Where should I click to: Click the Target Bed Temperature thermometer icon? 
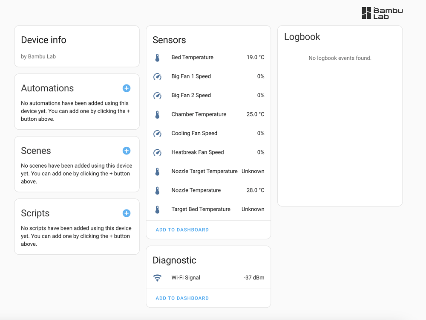(158, 209)
